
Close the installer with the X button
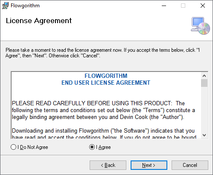coord(203,6)
